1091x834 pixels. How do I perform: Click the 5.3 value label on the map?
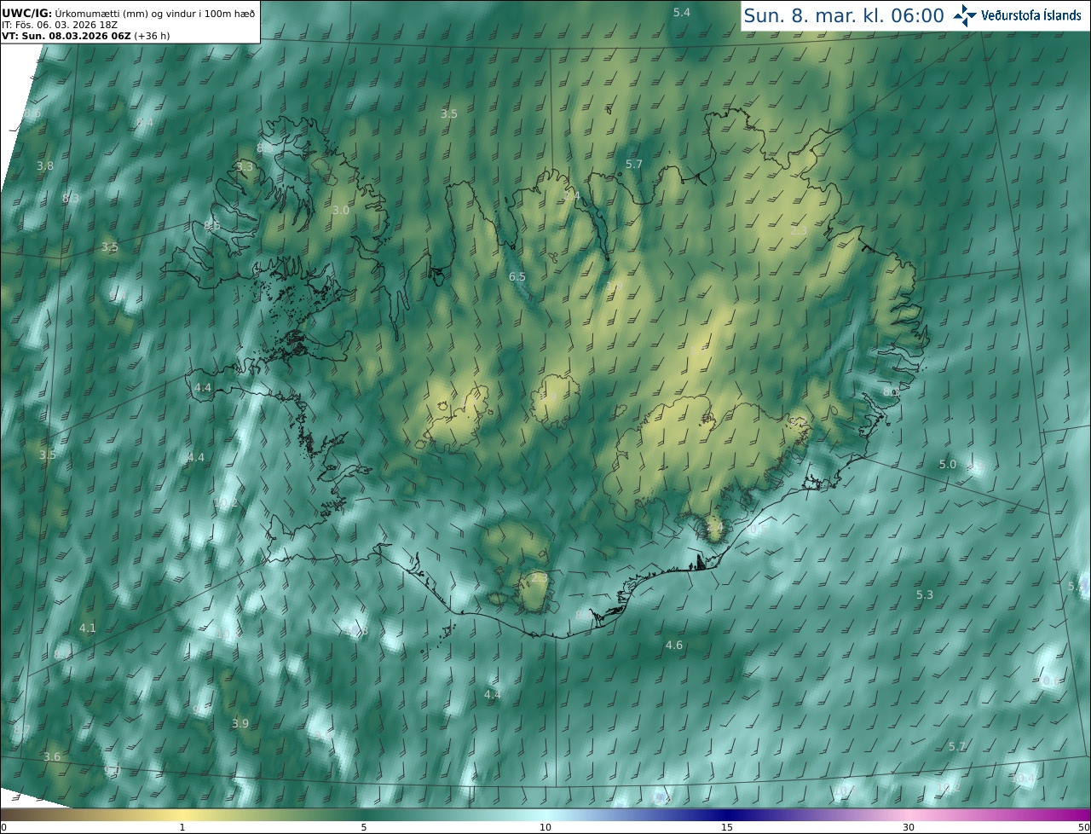coord(925,594)
